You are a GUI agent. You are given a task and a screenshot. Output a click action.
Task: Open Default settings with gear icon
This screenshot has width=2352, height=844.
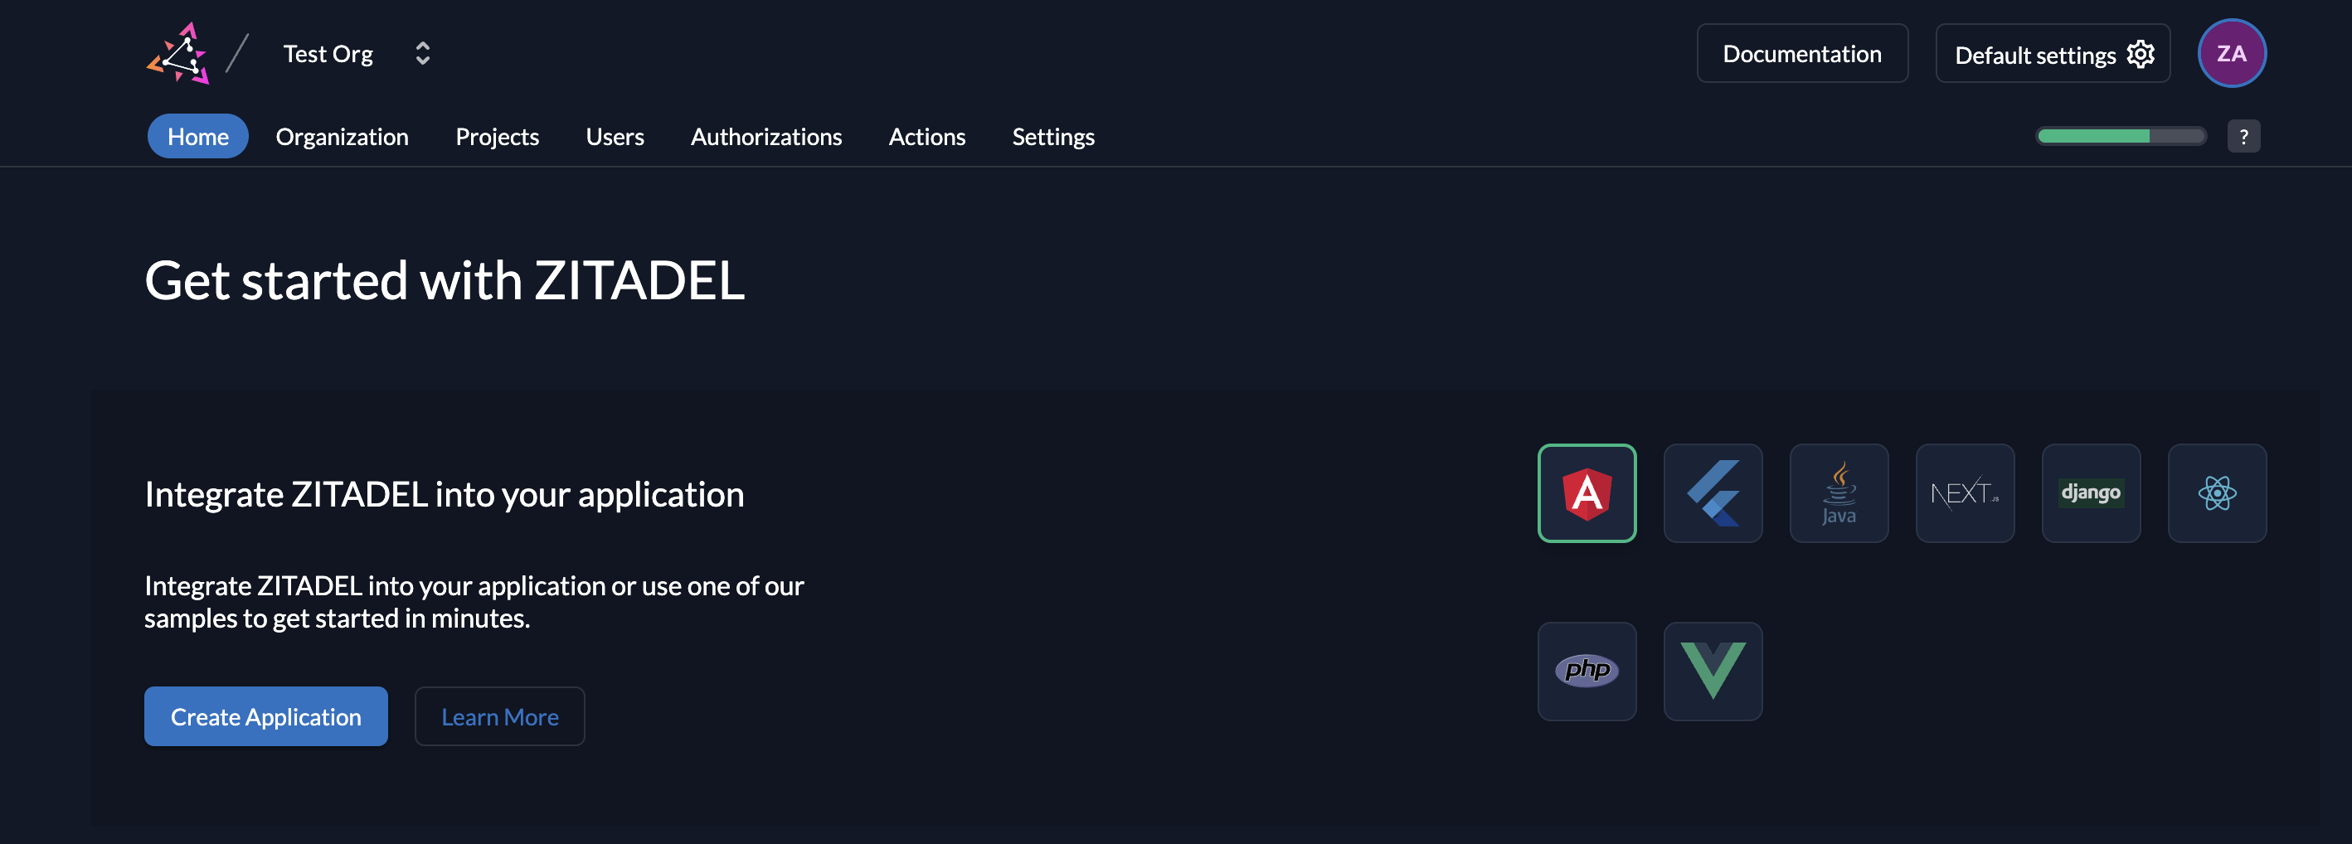[x=2052, y=54]
